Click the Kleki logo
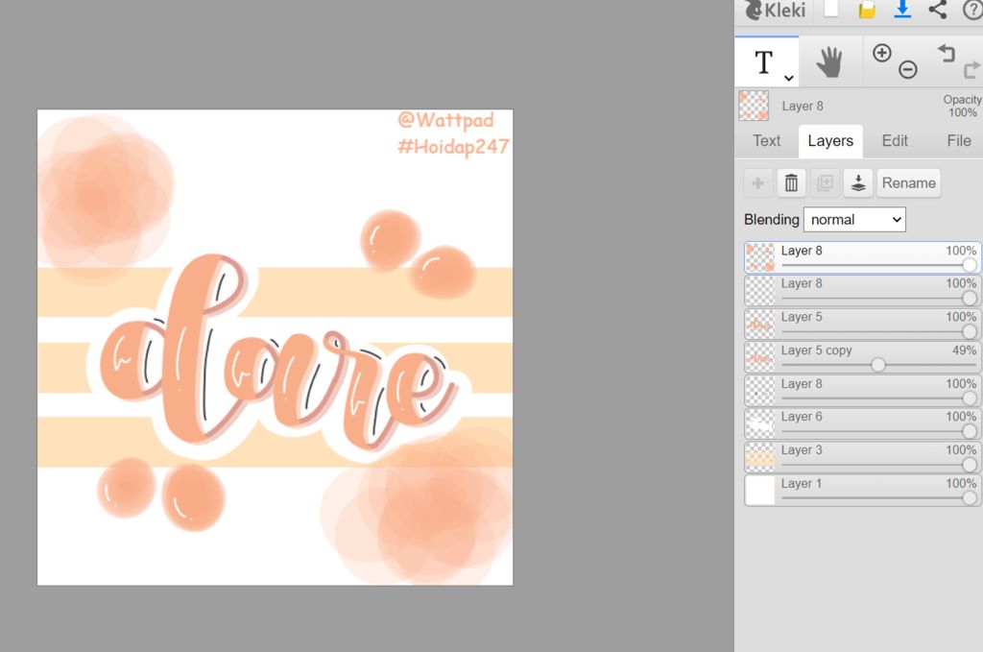 pos(775,10)
